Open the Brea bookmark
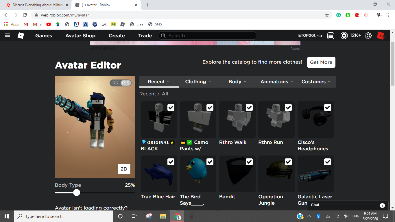Viewport: 395px width, 222px height. pos(136,24)
